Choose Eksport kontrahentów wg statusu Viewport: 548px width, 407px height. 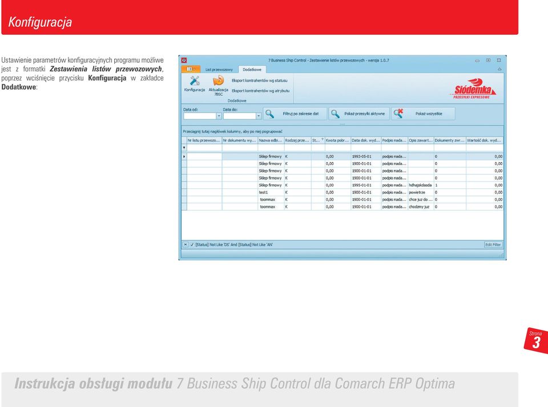point(259,80)
